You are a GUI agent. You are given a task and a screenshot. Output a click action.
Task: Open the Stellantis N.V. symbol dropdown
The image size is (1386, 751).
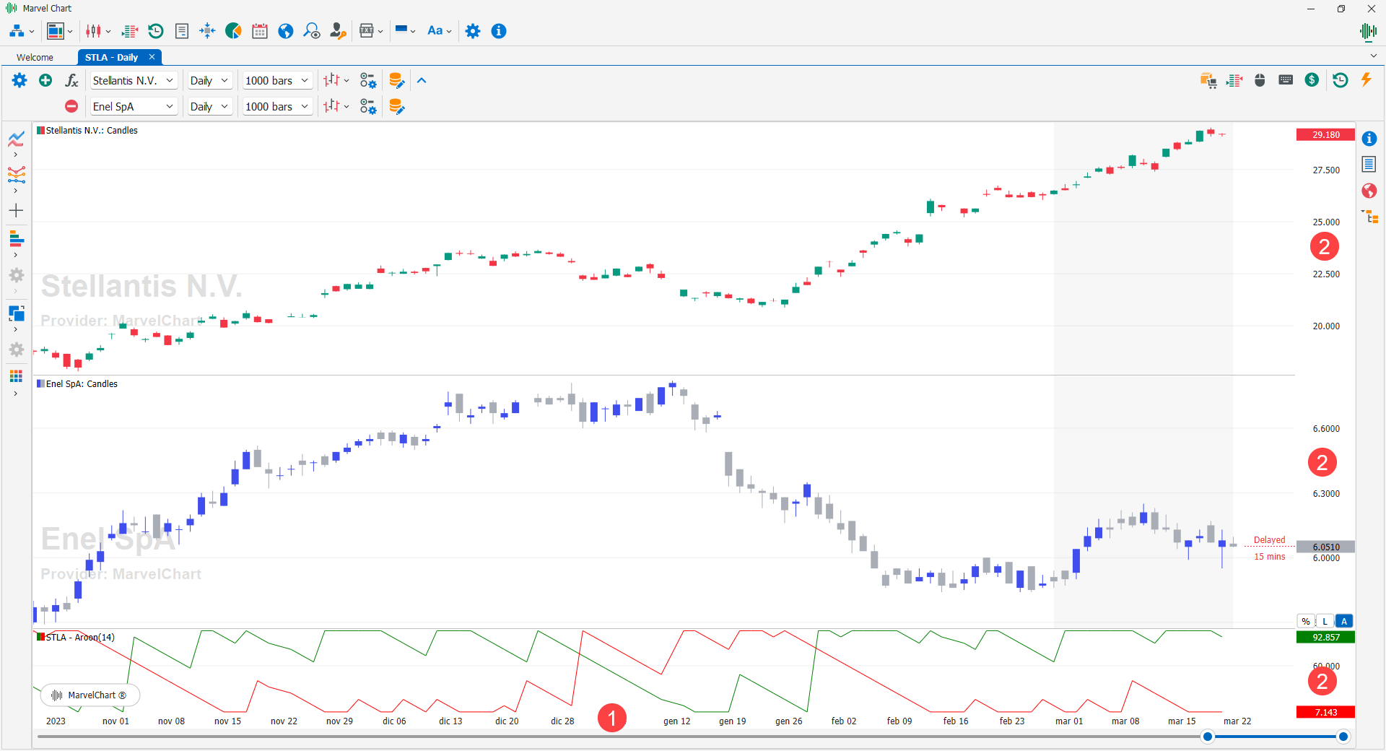click(134, 80)
